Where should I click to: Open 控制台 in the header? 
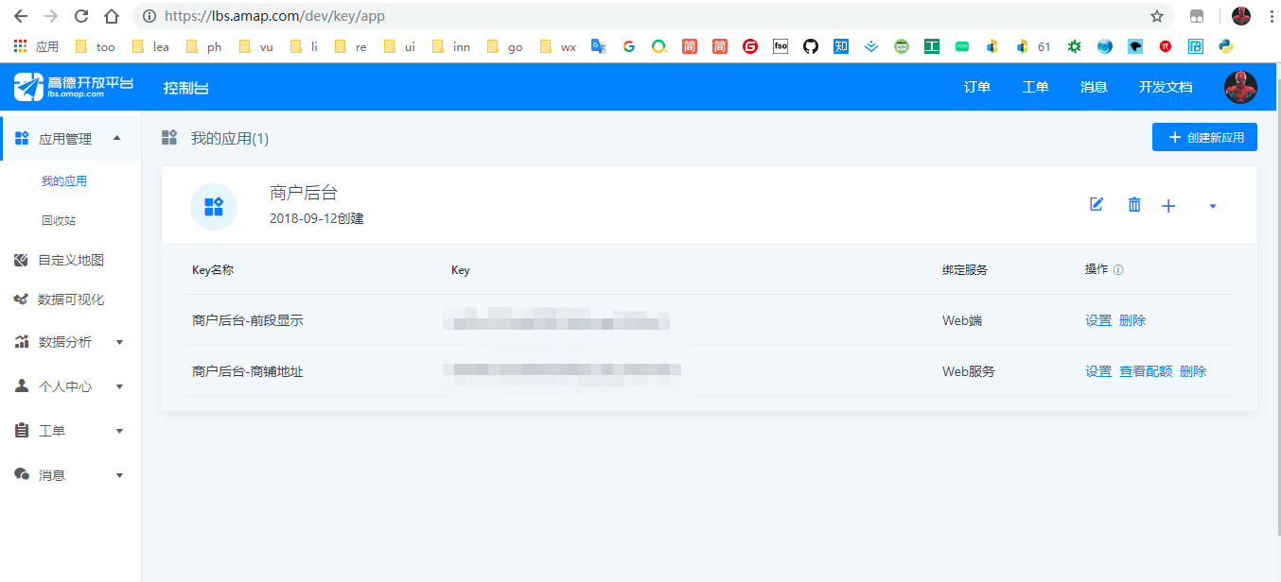[185, 87]
